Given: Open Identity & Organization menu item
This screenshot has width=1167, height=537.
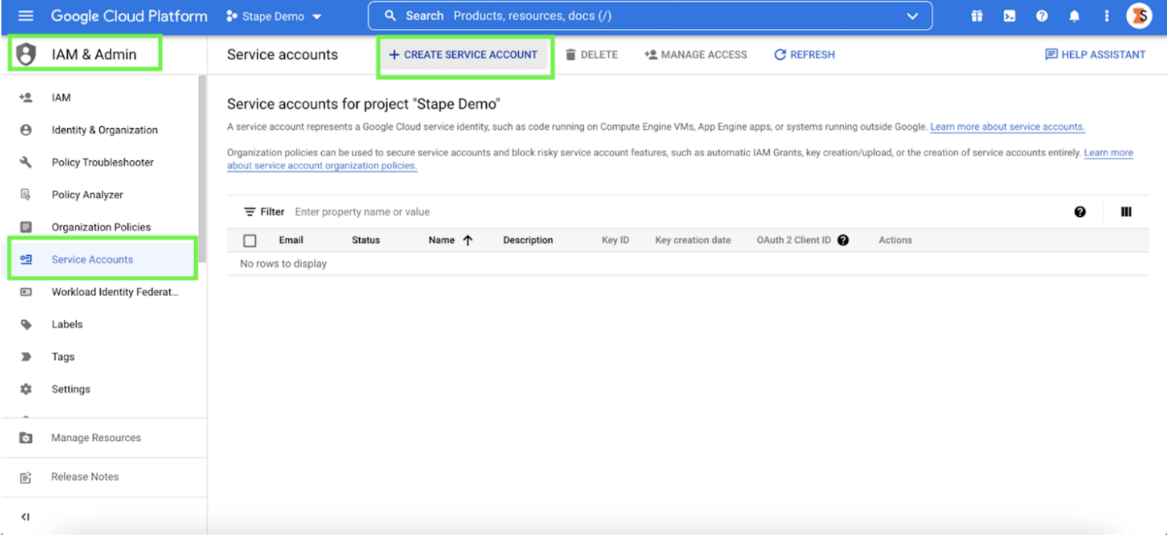Looking at the screenshot, I should click(103, 130).
